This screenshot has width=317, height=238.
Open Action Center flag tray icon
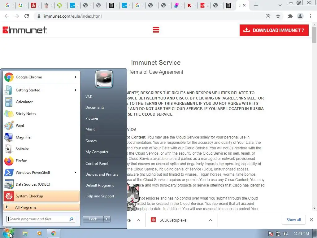pyautogui.click(x=271, y=234)
